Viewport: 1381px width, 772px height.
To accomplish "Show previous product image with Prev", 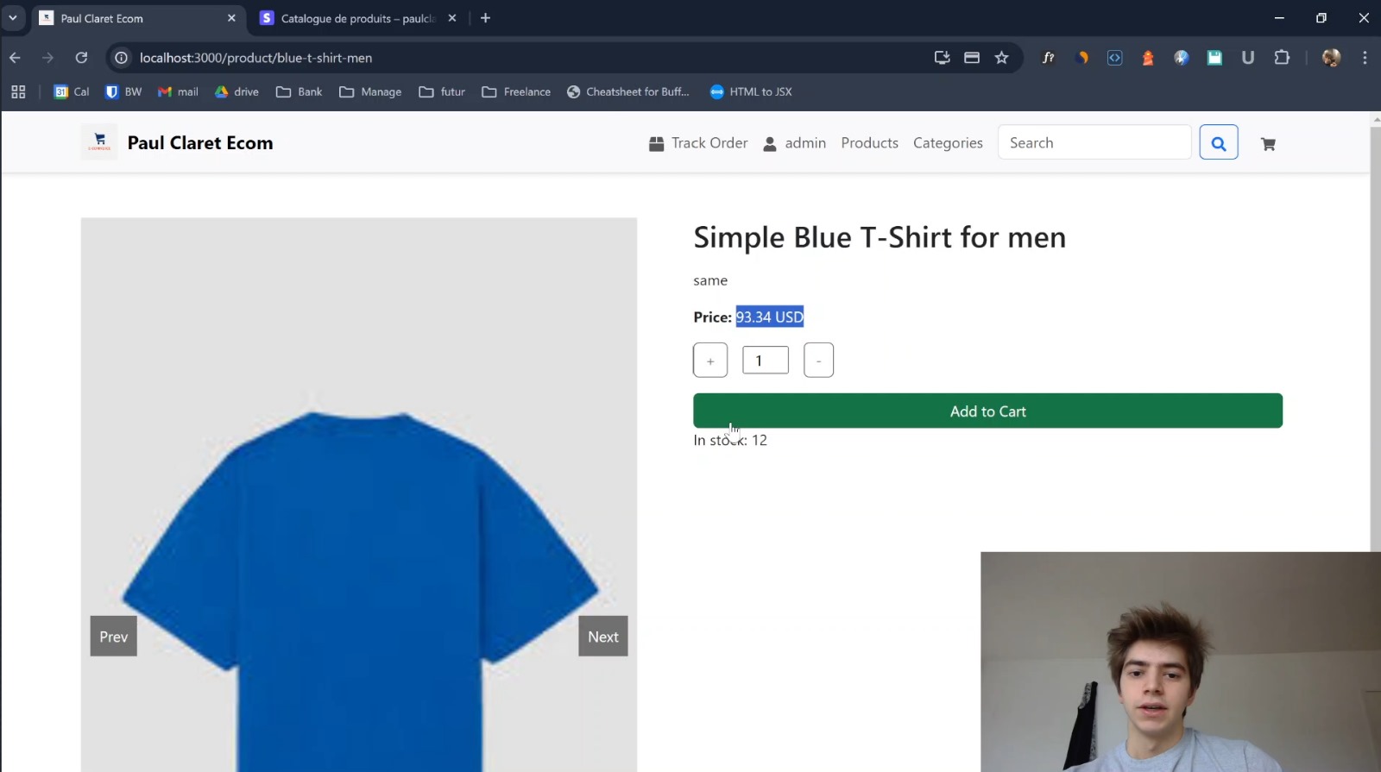I will tap(114, 637).
